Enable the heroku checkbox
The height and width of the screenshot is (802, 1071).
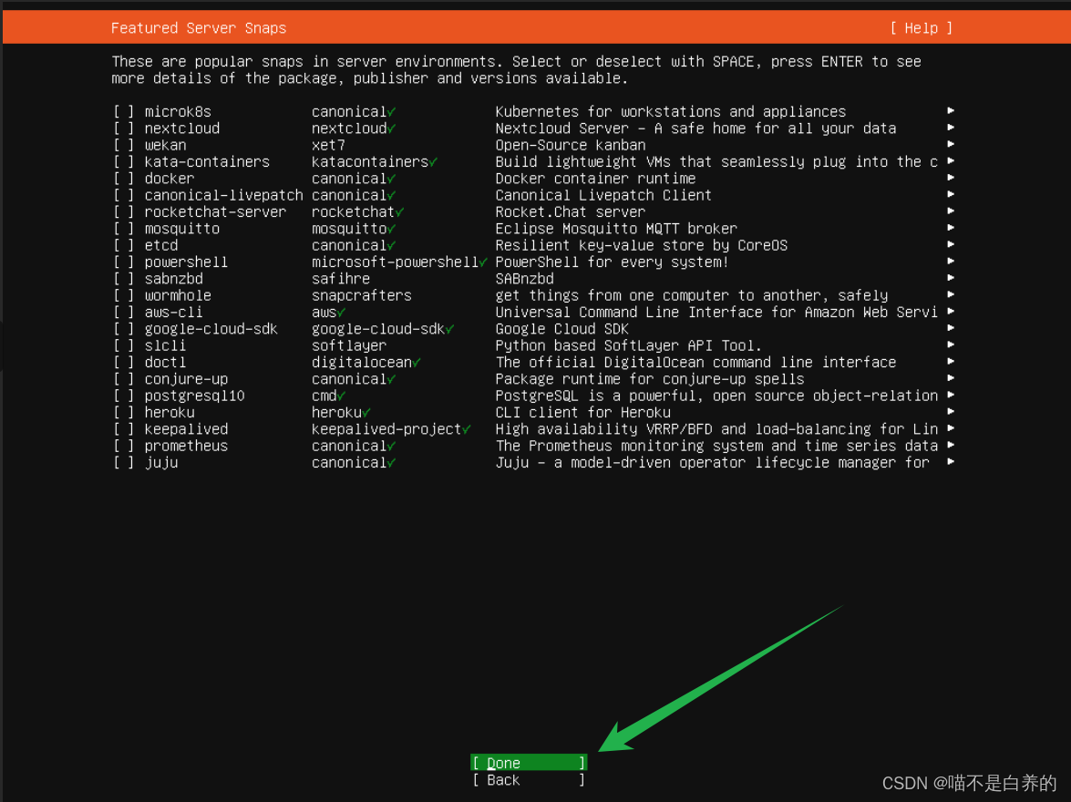click(x=124, y=413)
